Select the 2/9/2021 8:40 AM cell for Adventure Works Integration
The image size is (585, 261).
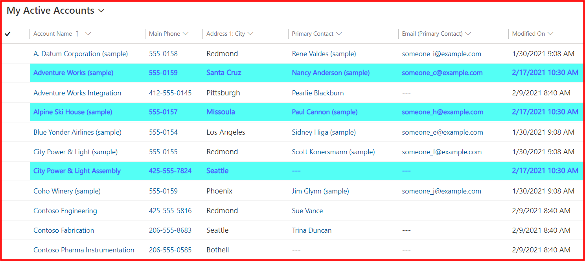click(541, 93)
